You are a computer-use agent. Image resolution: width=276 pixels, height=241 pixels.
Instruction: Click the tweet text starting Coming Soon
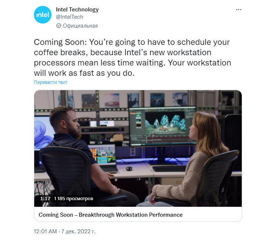(132, 57)
